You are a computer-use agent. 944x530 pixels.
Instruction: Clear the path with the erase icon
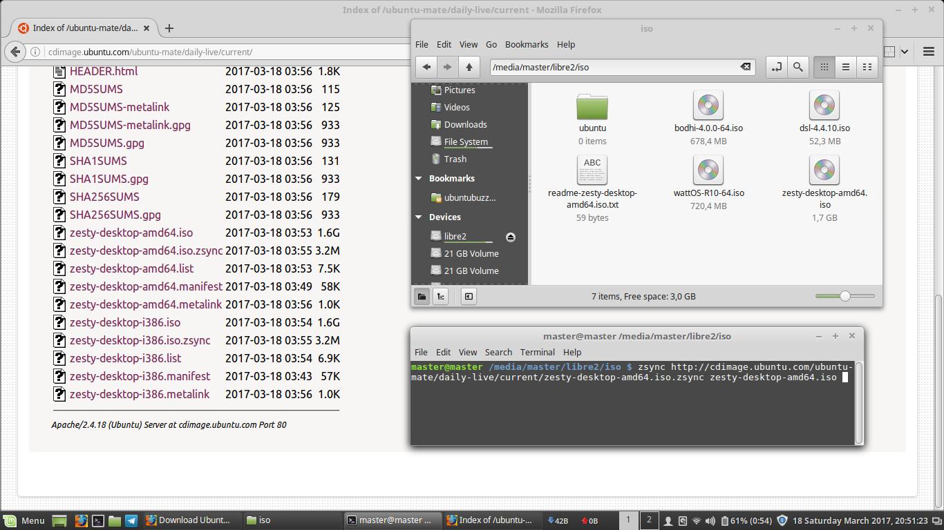pos(746,67)
